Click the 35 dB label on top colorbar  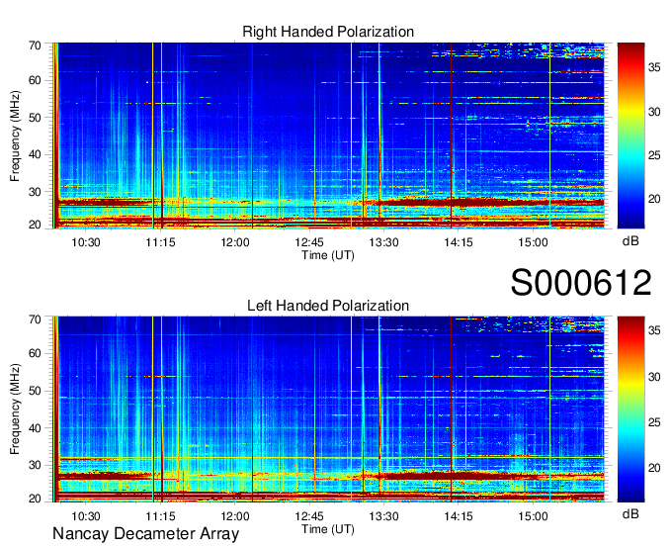(654, 68)
